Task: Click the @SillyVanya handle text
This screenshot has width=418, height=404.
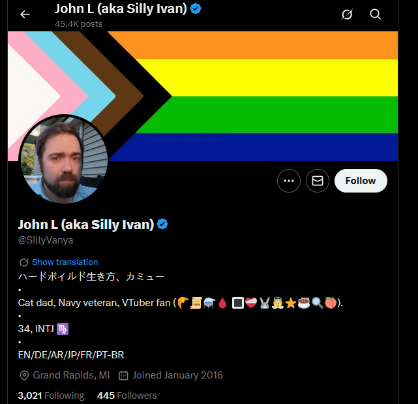Action: click(45, 240)
